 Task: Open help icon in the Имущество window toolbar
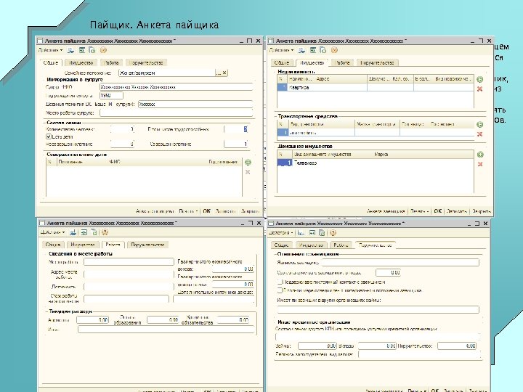(335, 50)
